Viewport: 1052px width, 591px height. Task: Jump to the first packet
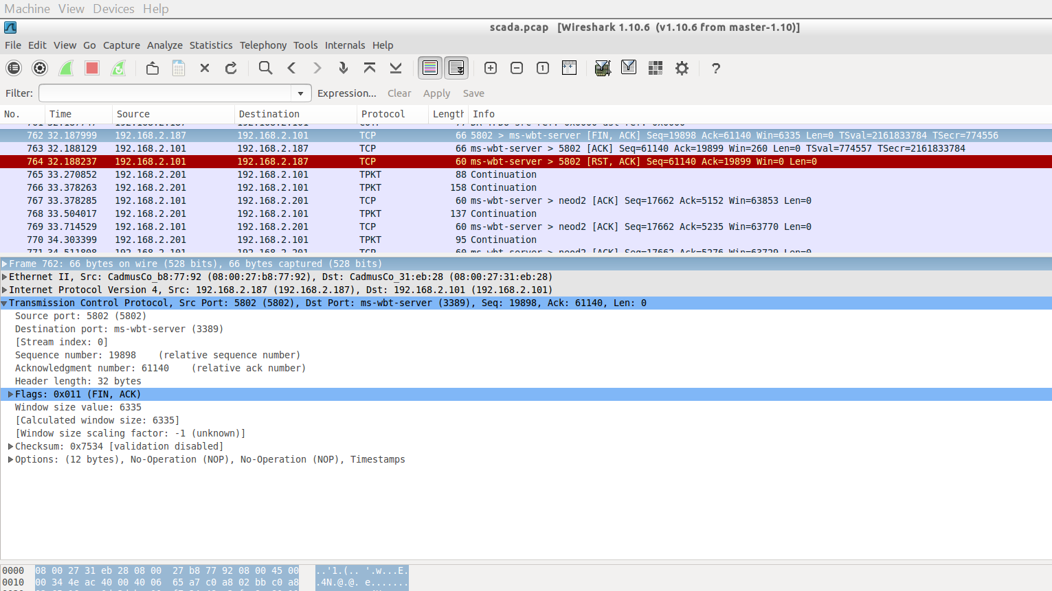(x=370, y=68)
